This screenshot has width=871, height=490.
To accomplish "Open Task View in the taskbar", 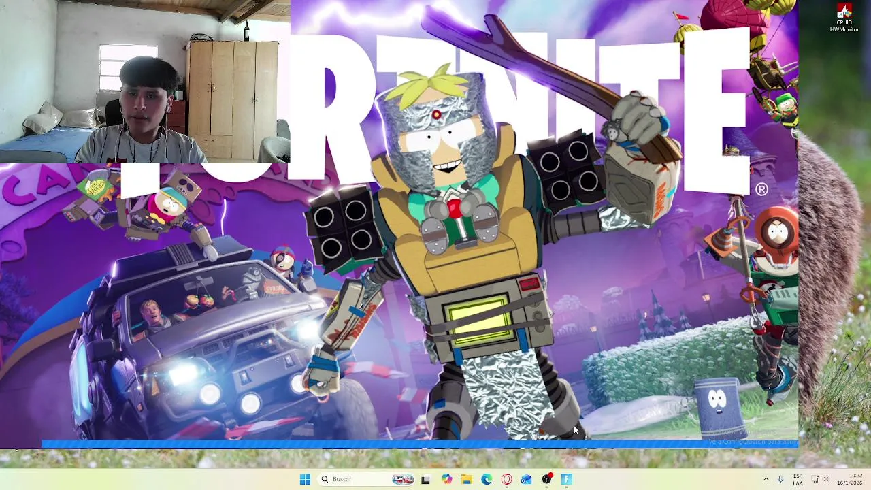I will [x=426, y=479].
